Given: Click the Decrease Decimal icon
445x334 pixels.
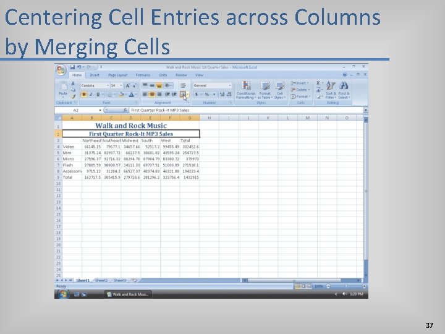Looking at the screenshot, I should tap(229, 94).
